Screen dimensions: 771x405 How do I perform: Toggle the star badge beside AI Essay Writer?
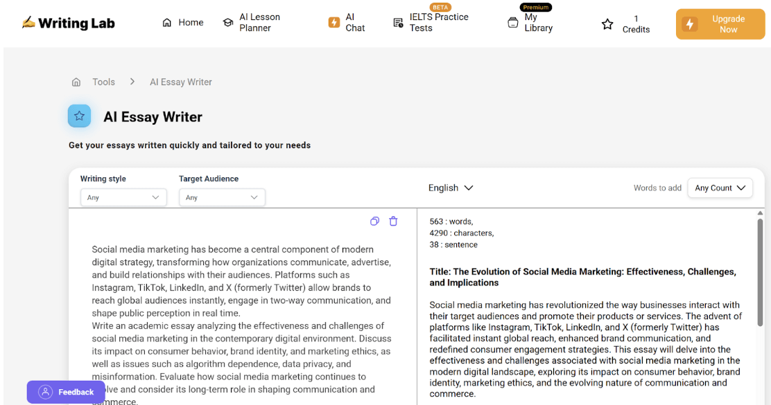tap(79, 116)
